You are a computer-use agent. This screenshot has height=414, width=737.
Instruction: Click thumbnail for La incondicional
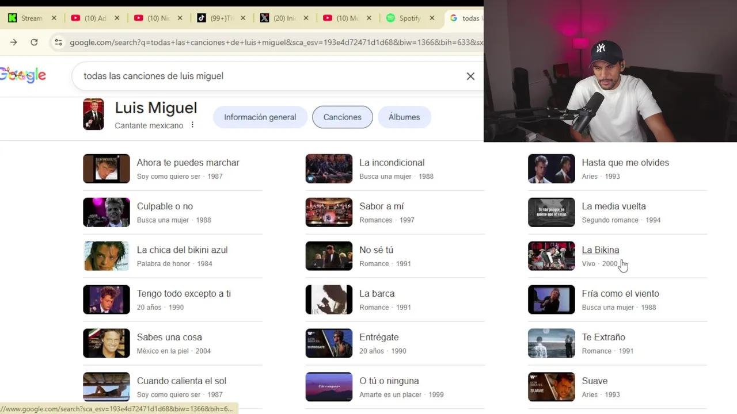(x=329, y=168)
